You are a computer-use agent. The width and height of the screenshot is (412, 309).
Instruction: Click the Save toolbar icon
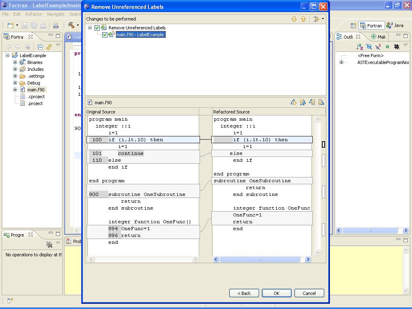[x=25, y=25]
